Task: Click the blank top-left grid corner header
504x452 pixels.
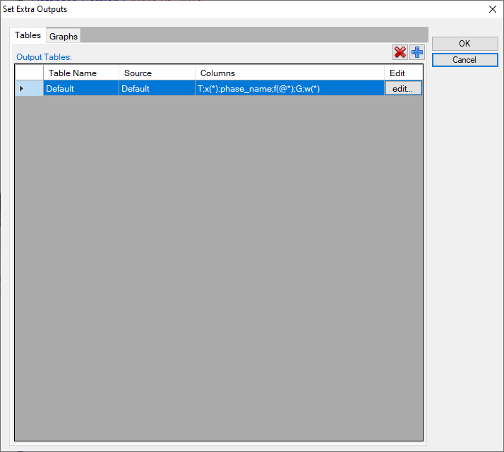Action: click(29, 73)
